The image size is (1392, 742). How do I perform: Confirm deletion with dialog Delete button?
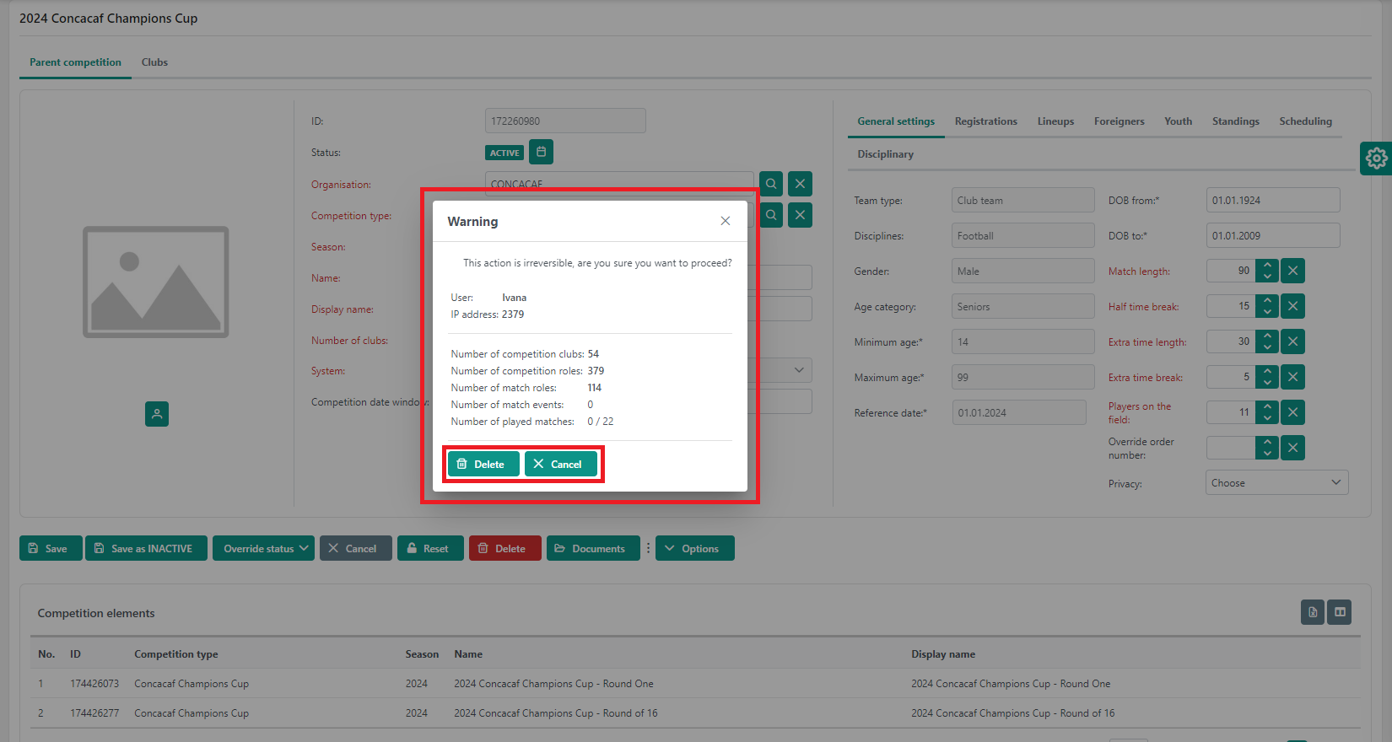point(483,464)
